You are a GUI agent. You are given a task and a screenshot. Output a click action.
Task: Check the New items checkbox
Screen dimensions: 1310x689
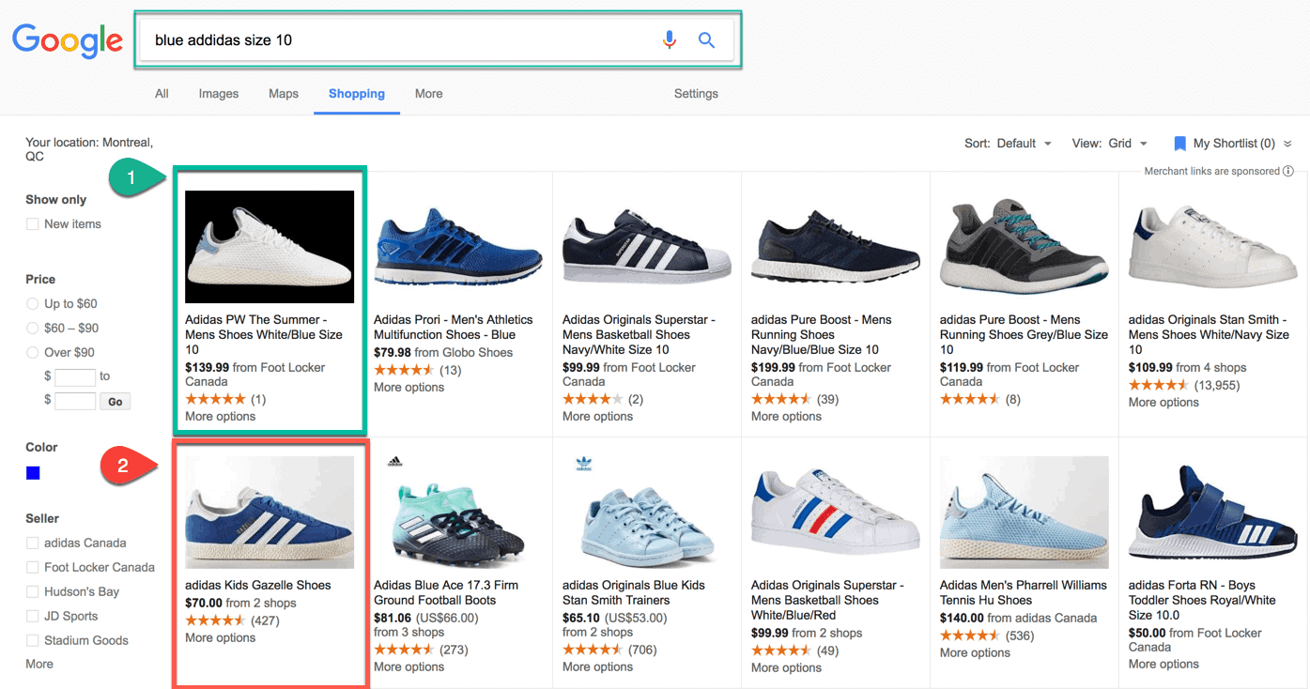coord(33,224)
